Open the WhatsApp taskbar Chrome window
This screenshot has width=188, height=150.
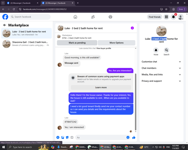tap(93, 147)
